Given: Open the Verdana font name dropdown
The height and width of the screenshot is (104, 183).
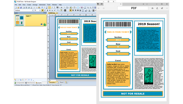Looking at the screenshot, I should [x=33, y=10].
